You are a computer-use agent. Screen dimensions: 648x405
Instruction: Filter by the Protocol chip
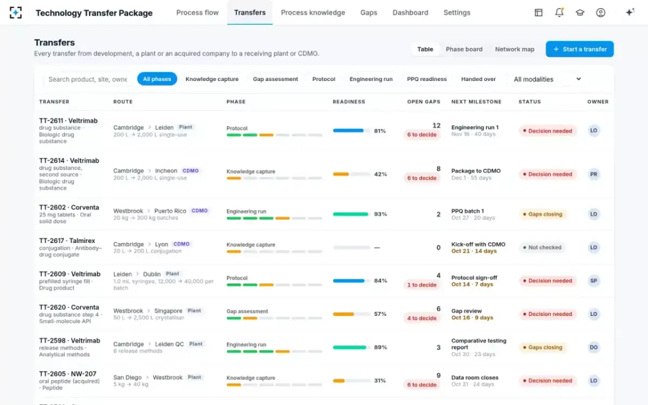[x=324, y=79]
